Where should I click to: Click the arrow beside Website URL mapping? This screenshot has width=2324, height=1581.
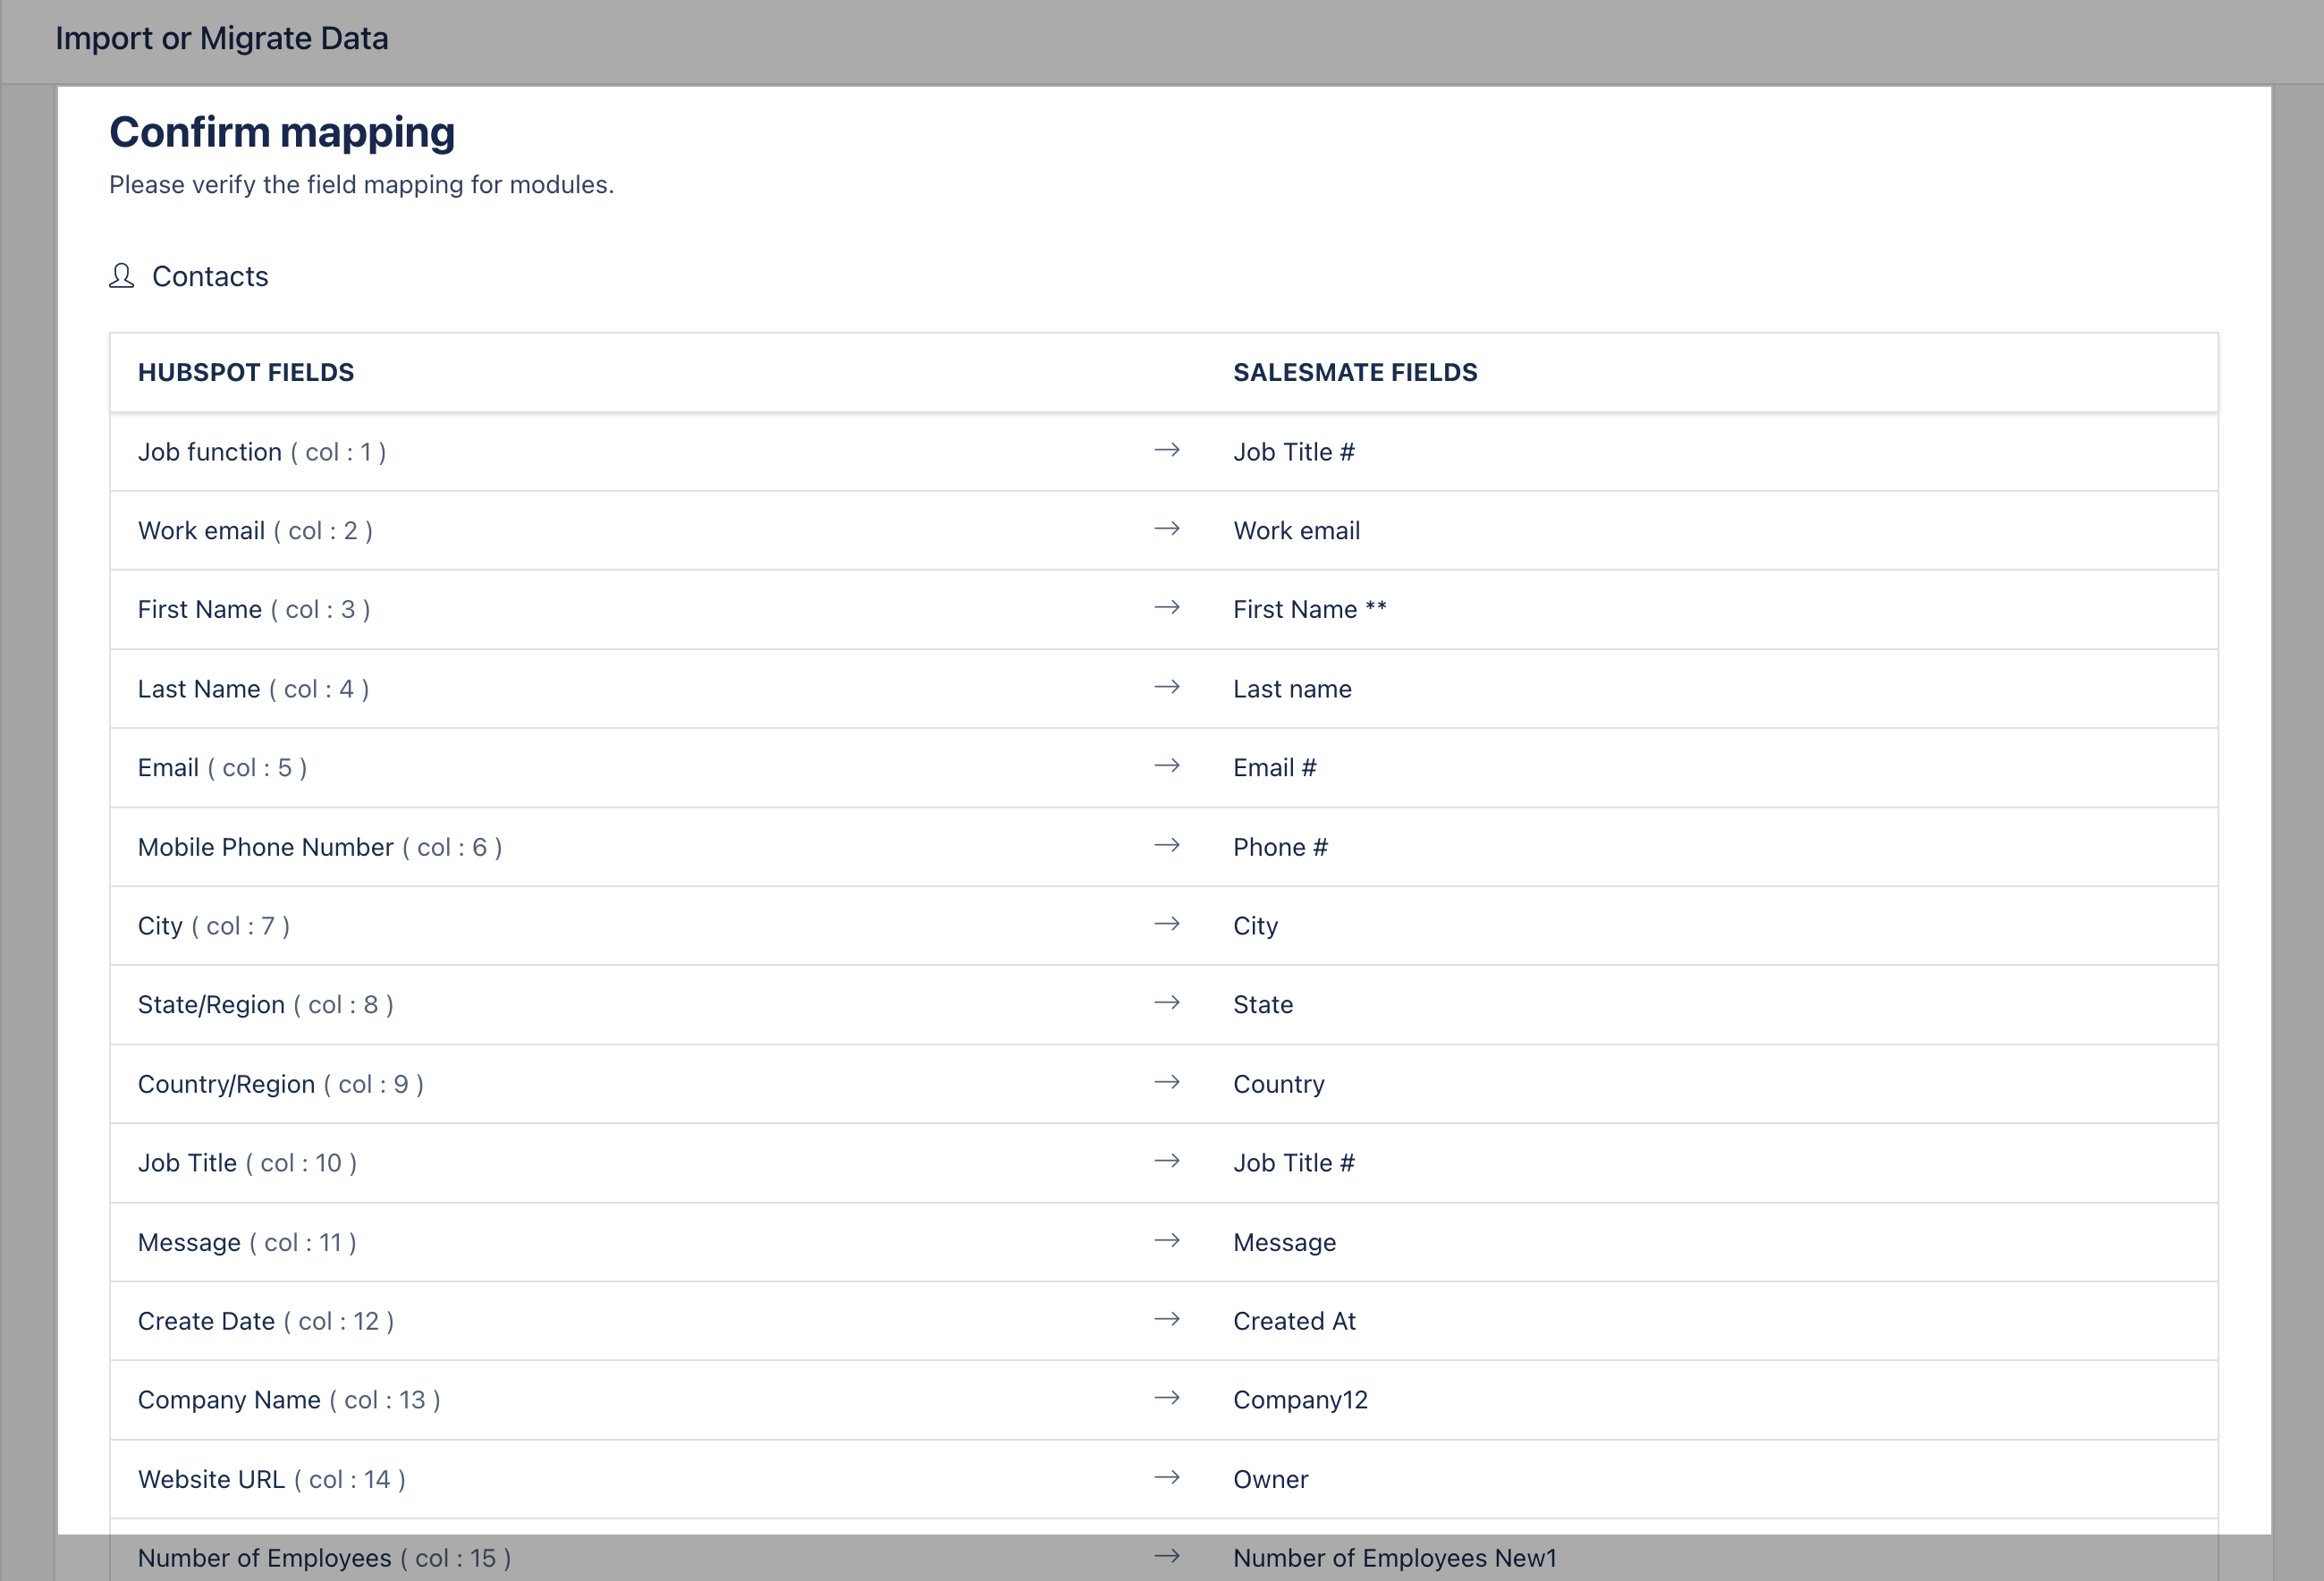[1168, 1478]
